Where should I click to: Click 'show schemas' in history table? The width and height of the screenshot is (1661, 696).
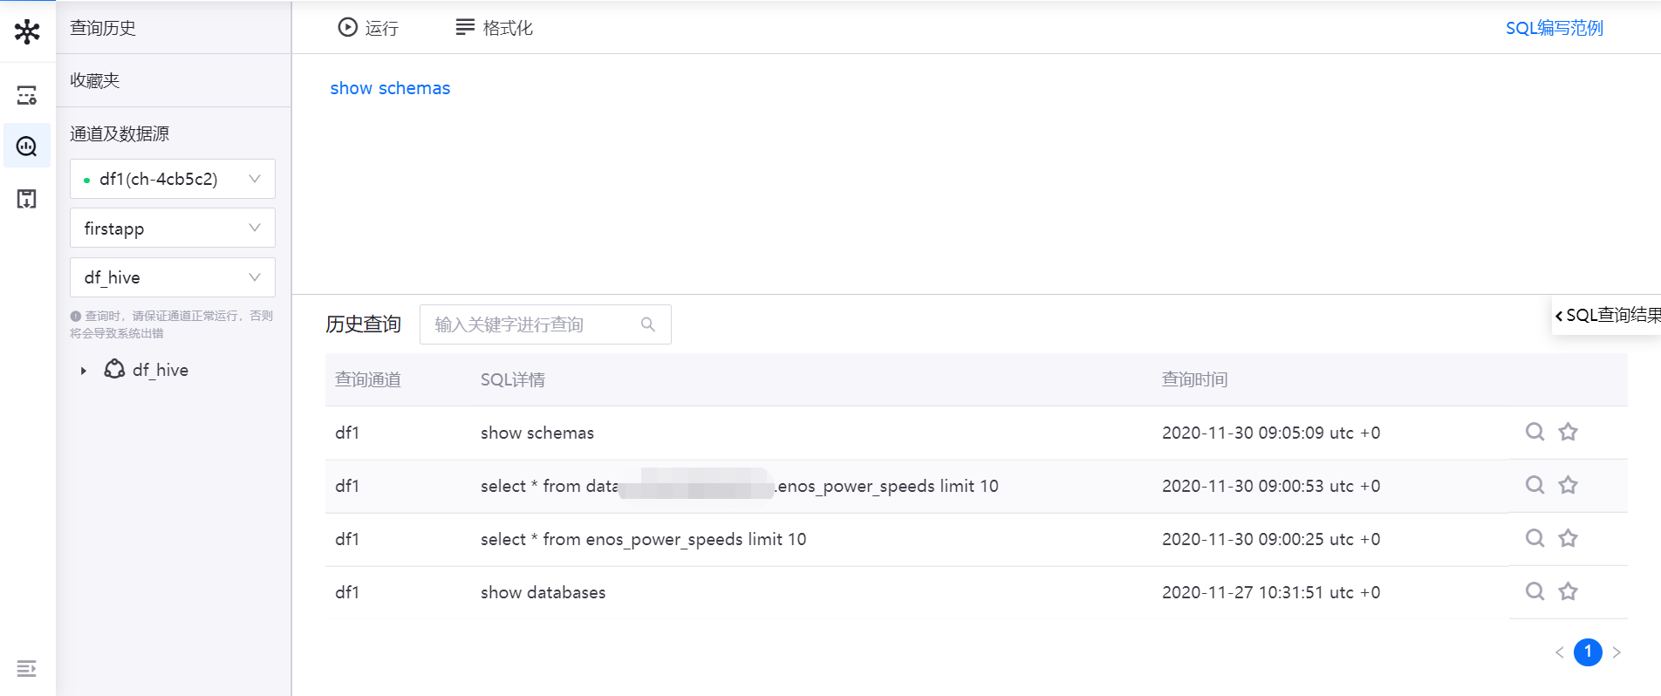(537, 433)
